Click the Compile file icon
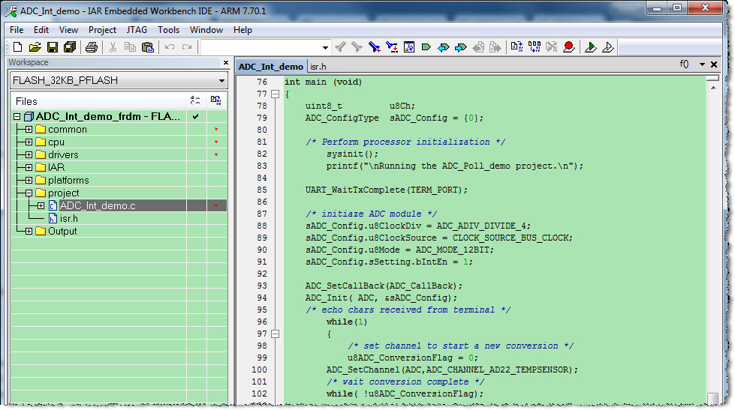The width and height of the screenshot is (735, 410). tap(517, 47)
